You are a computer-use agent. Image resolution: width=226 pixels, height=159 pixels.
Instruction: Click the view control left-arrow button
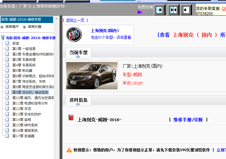186,10
